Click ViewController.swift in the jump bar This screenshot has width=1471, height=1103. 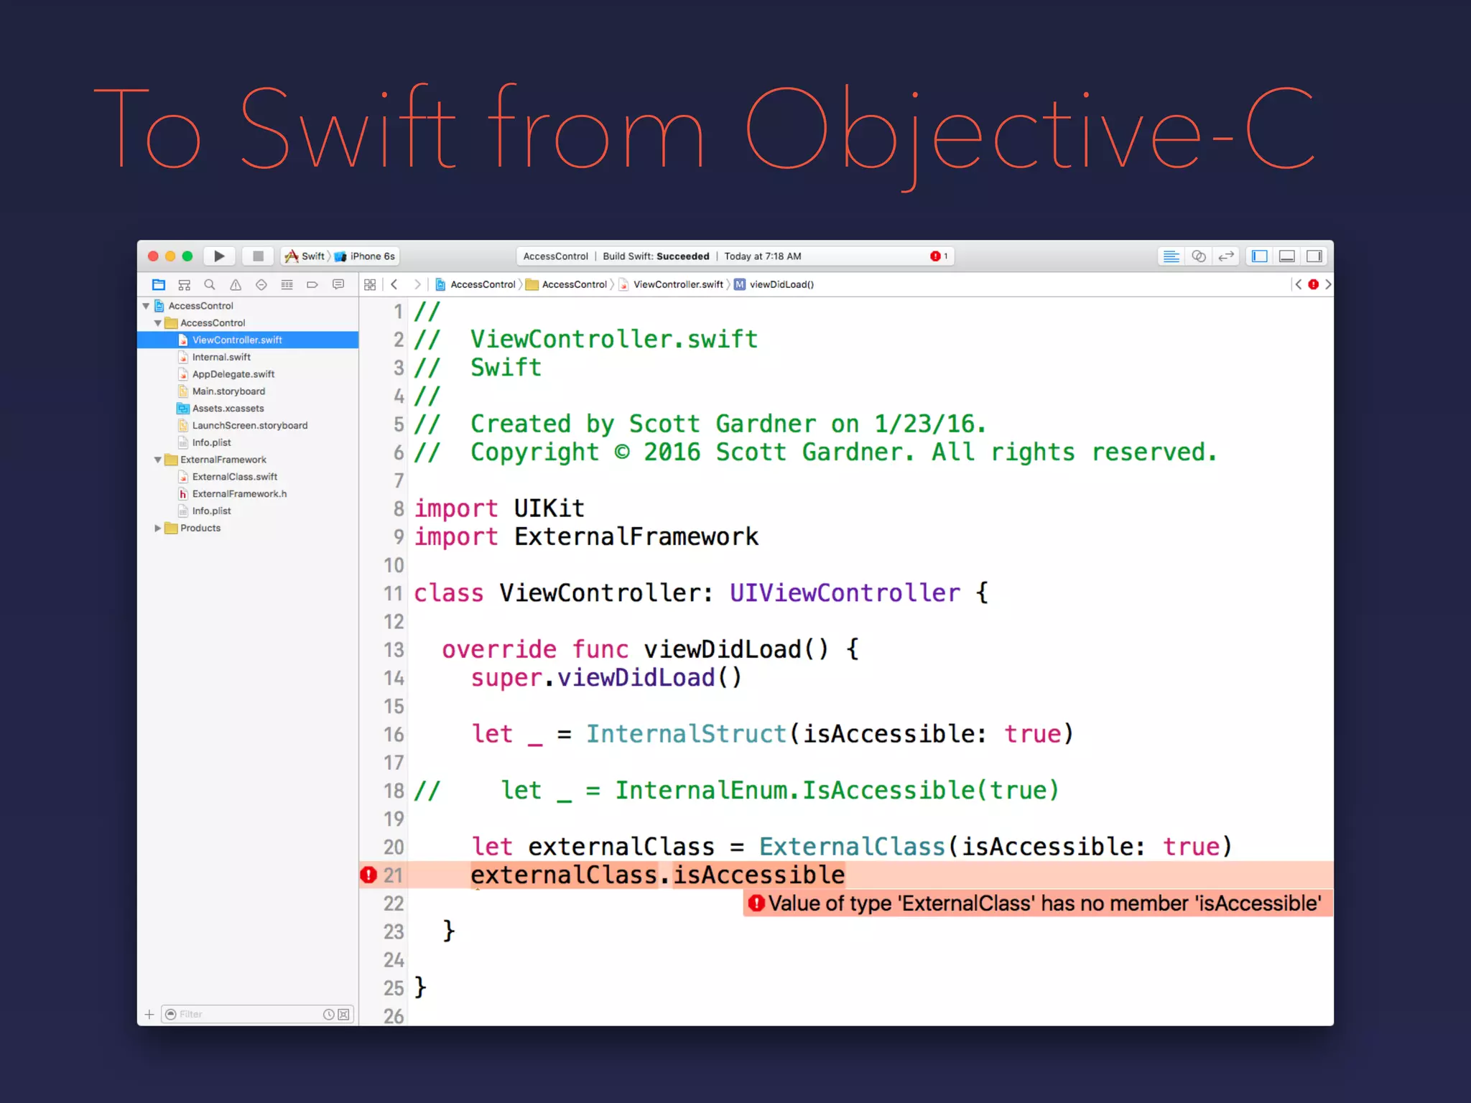coord(677,285)
